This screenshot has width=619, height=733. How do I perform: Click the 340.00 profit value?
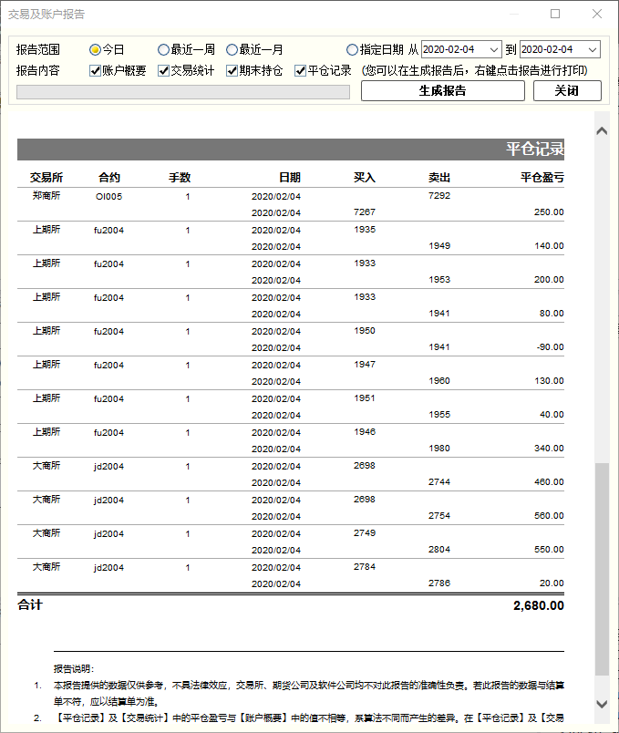(x=549, y=449)
